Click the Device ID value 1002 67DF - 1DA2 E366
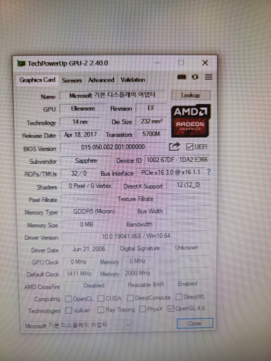The width and height of the screenshot is (271, 361). pos(177,159)
